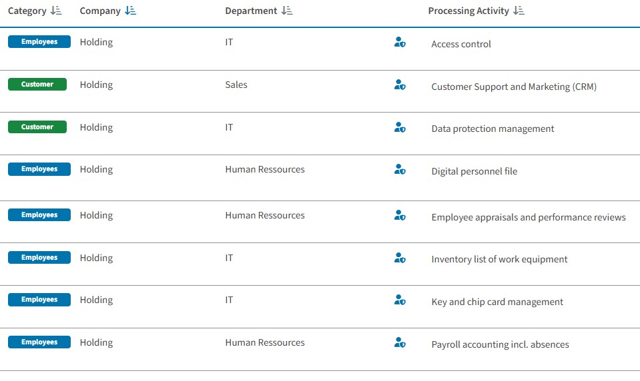640x381 pixels.
Task: Open Customer Support and Marketing (CRM) activity
Action: 514,87
